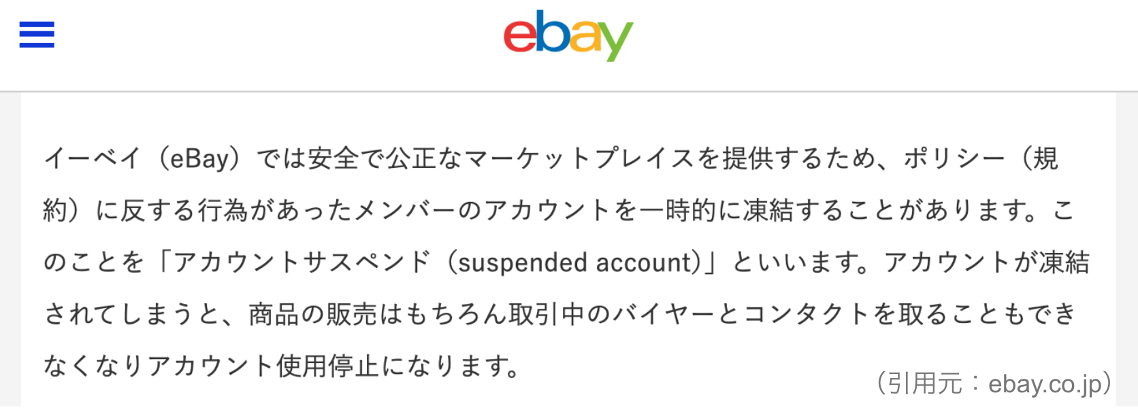1138x408 pixels.
Task: Click the word 'メンバー' in the second line
Action: click(404, 210)
